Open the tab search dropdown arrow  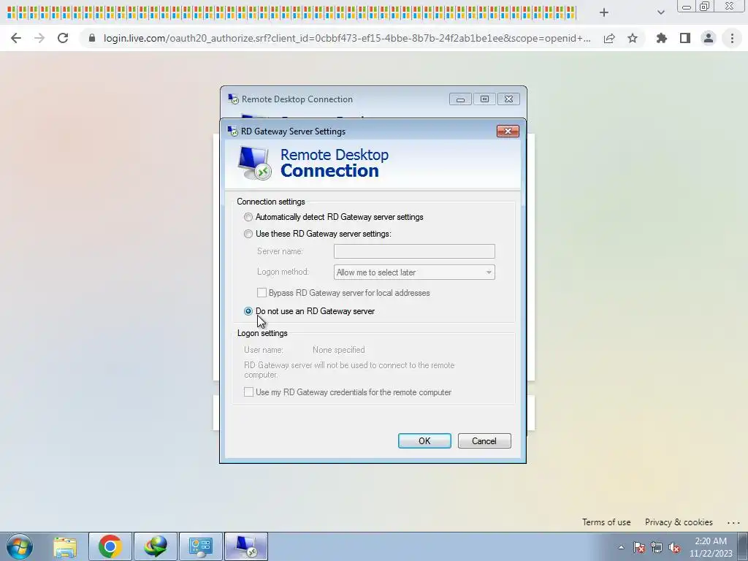(660, 12)
